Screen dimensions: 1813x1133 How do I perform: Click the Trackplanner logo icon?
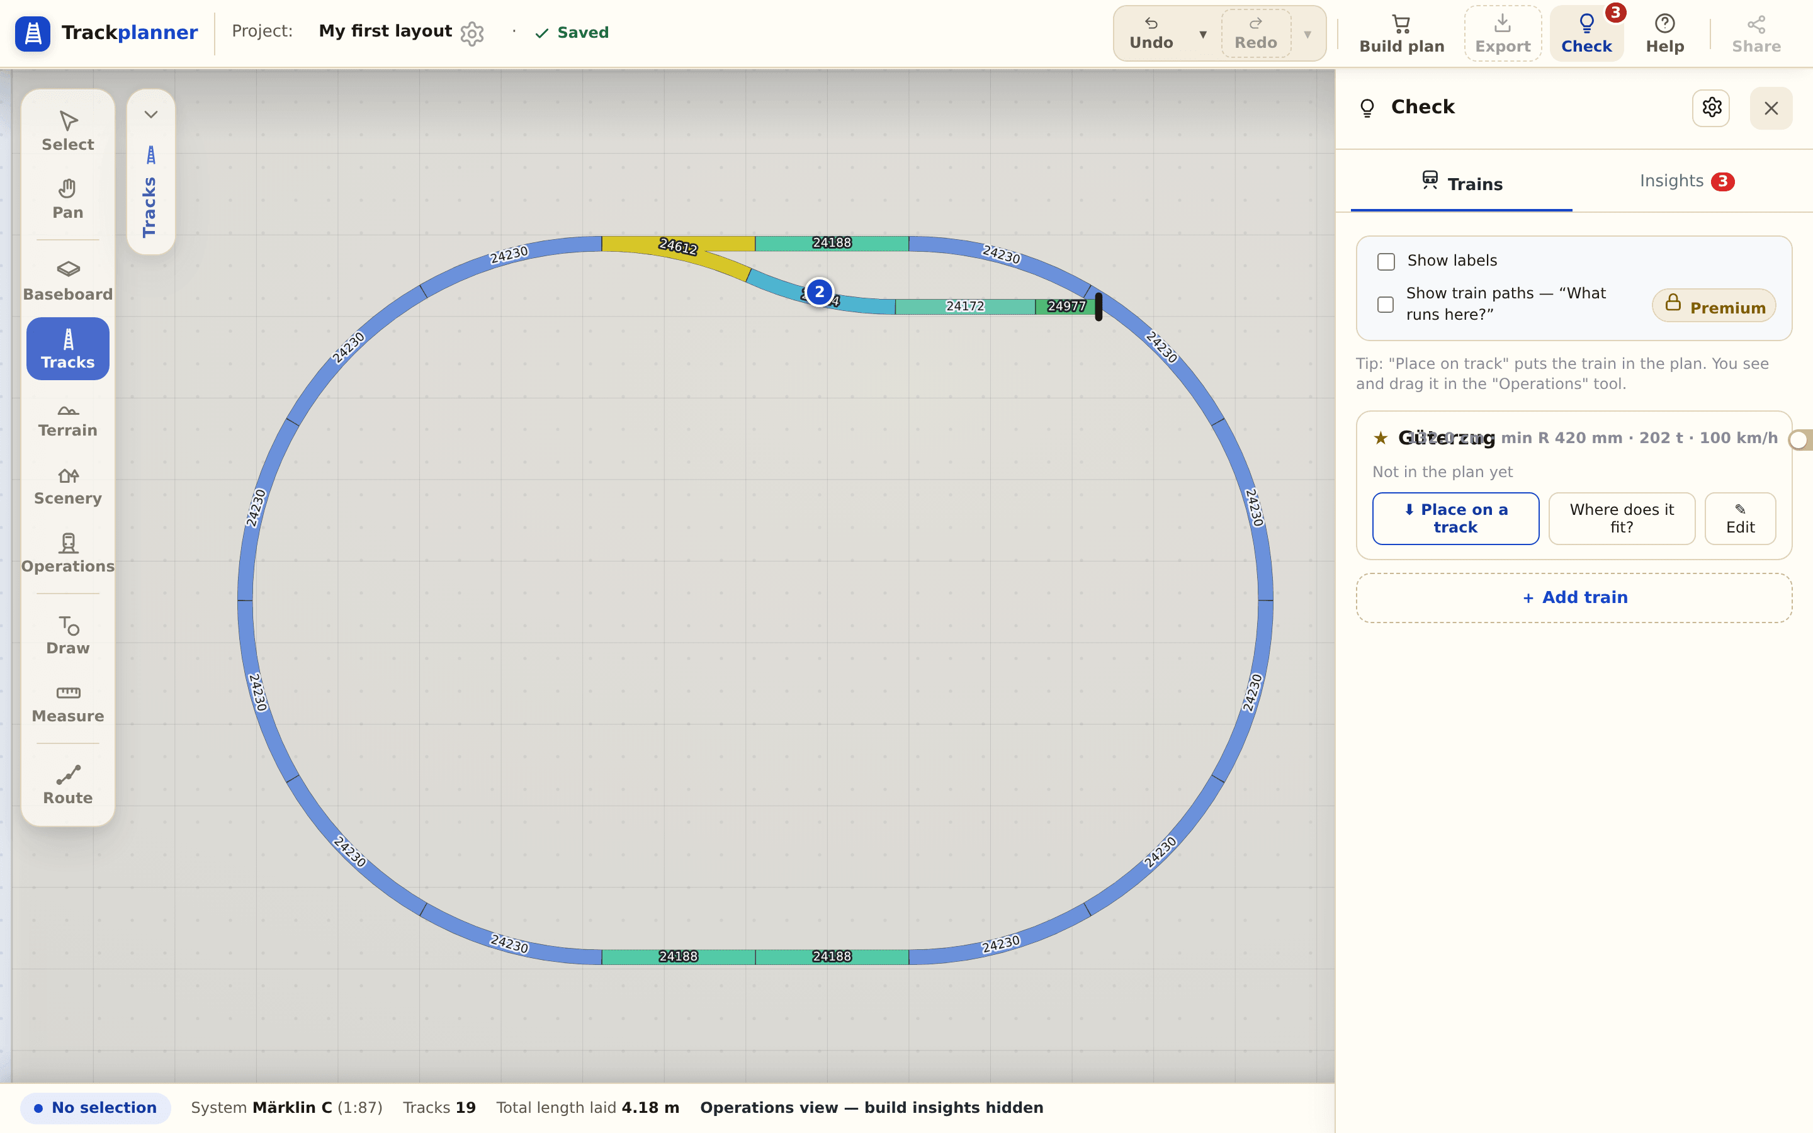[x=33, y=33]
